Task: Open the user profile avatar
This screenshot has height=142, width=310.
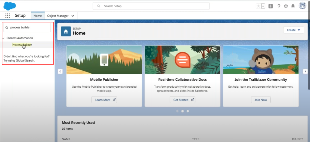Action: (302, 6)
